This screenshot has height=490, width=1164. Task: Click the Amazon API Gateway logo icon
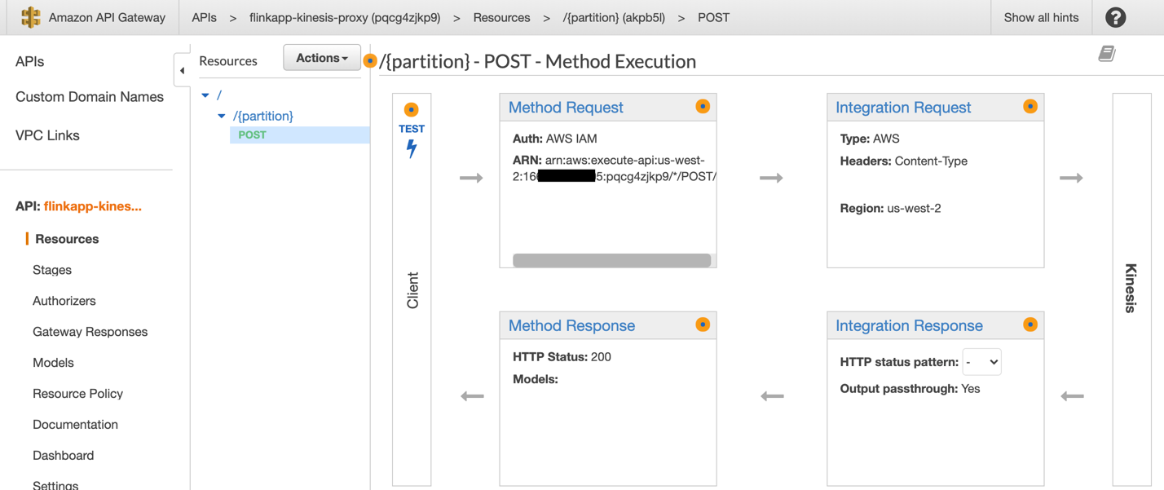[x=30, y=17]
